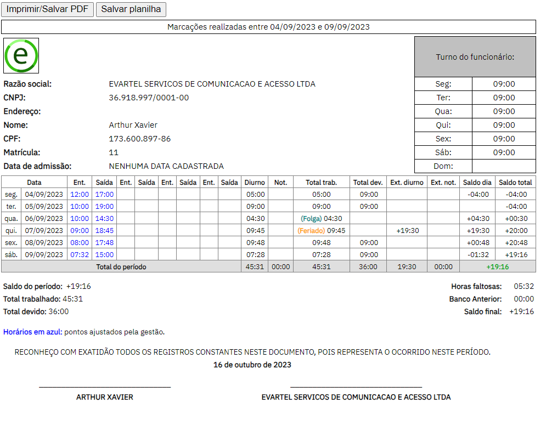Click the Razão social company name value
The height and width of the screenshot is (421, 546).
(x=212, y=84)
